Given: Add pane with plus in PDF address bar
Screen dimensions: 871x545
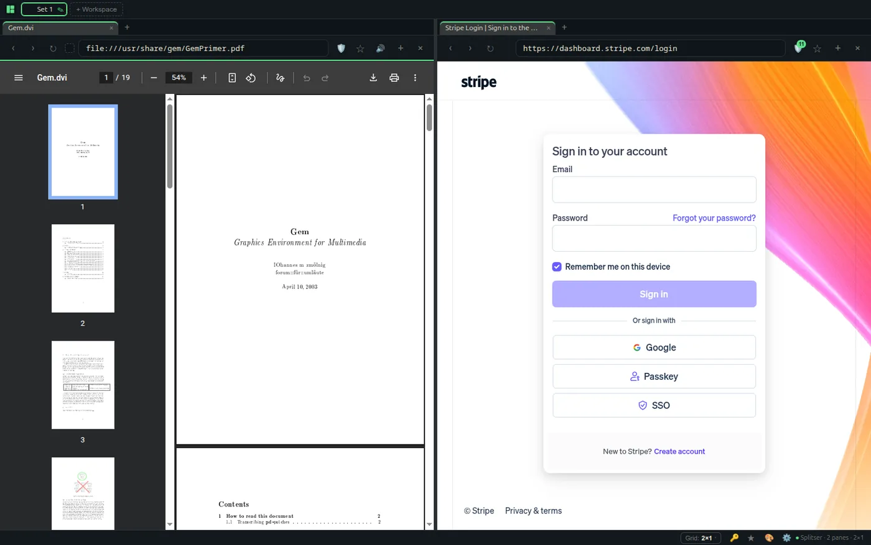Looking at the screenshot, I should click(x=401, y=48).
